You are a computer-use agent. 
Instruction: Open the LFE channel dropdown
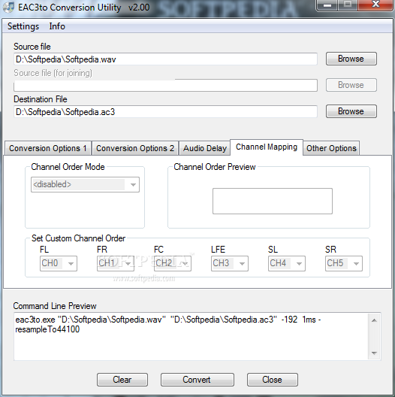click(230, 264)
